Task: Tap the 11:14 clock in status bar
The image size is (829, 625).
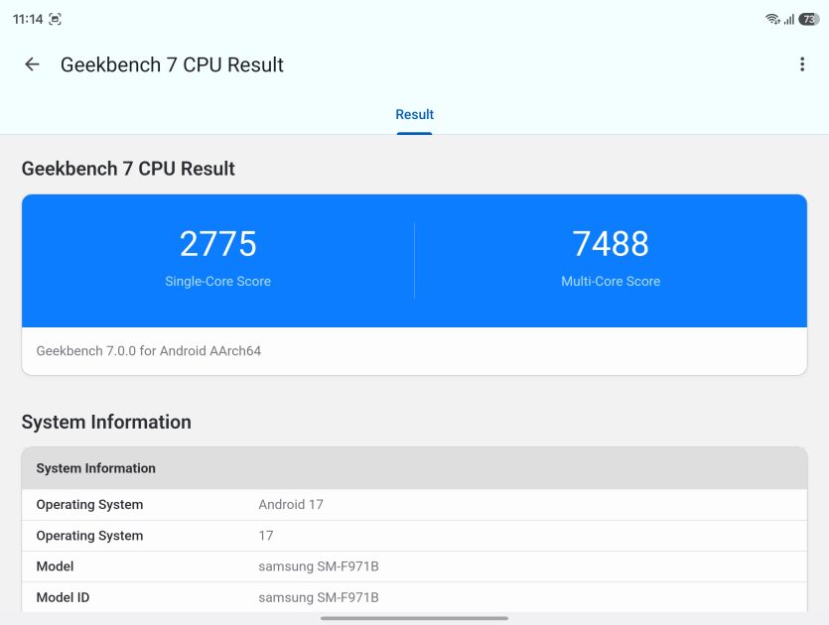Action: pos(28,20)
